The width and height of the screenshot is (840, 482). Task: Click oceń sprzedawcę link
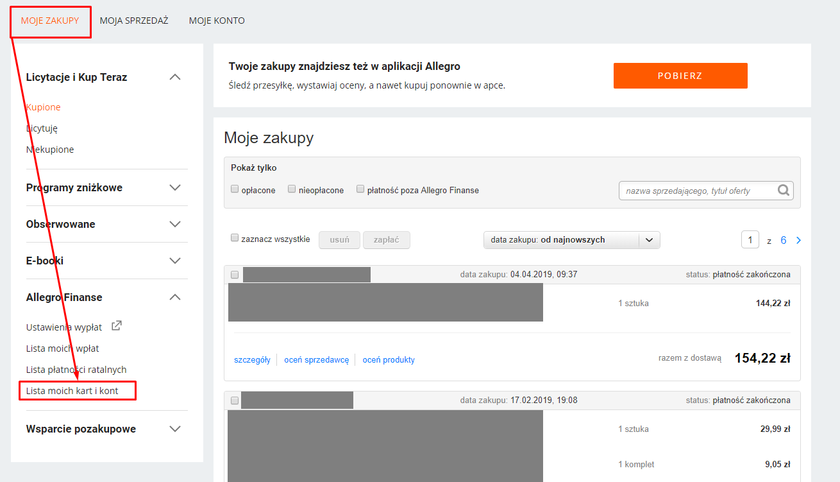[x=317, y=360]
